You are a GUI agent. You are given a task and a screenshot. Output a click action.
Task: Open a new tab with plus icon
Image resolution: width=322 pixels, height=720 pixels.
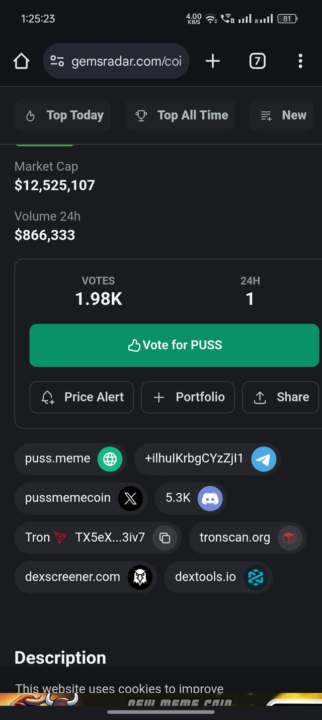point(213,61)
